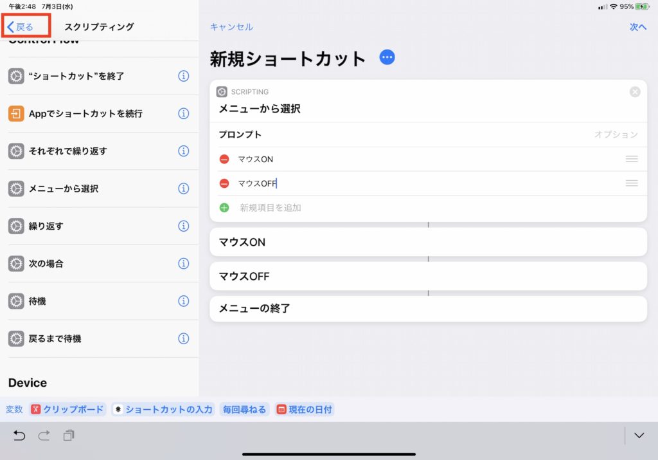Tap the SCRIPTING gear icon in the action card
The image size is (658, 460).
click(222, 91)
